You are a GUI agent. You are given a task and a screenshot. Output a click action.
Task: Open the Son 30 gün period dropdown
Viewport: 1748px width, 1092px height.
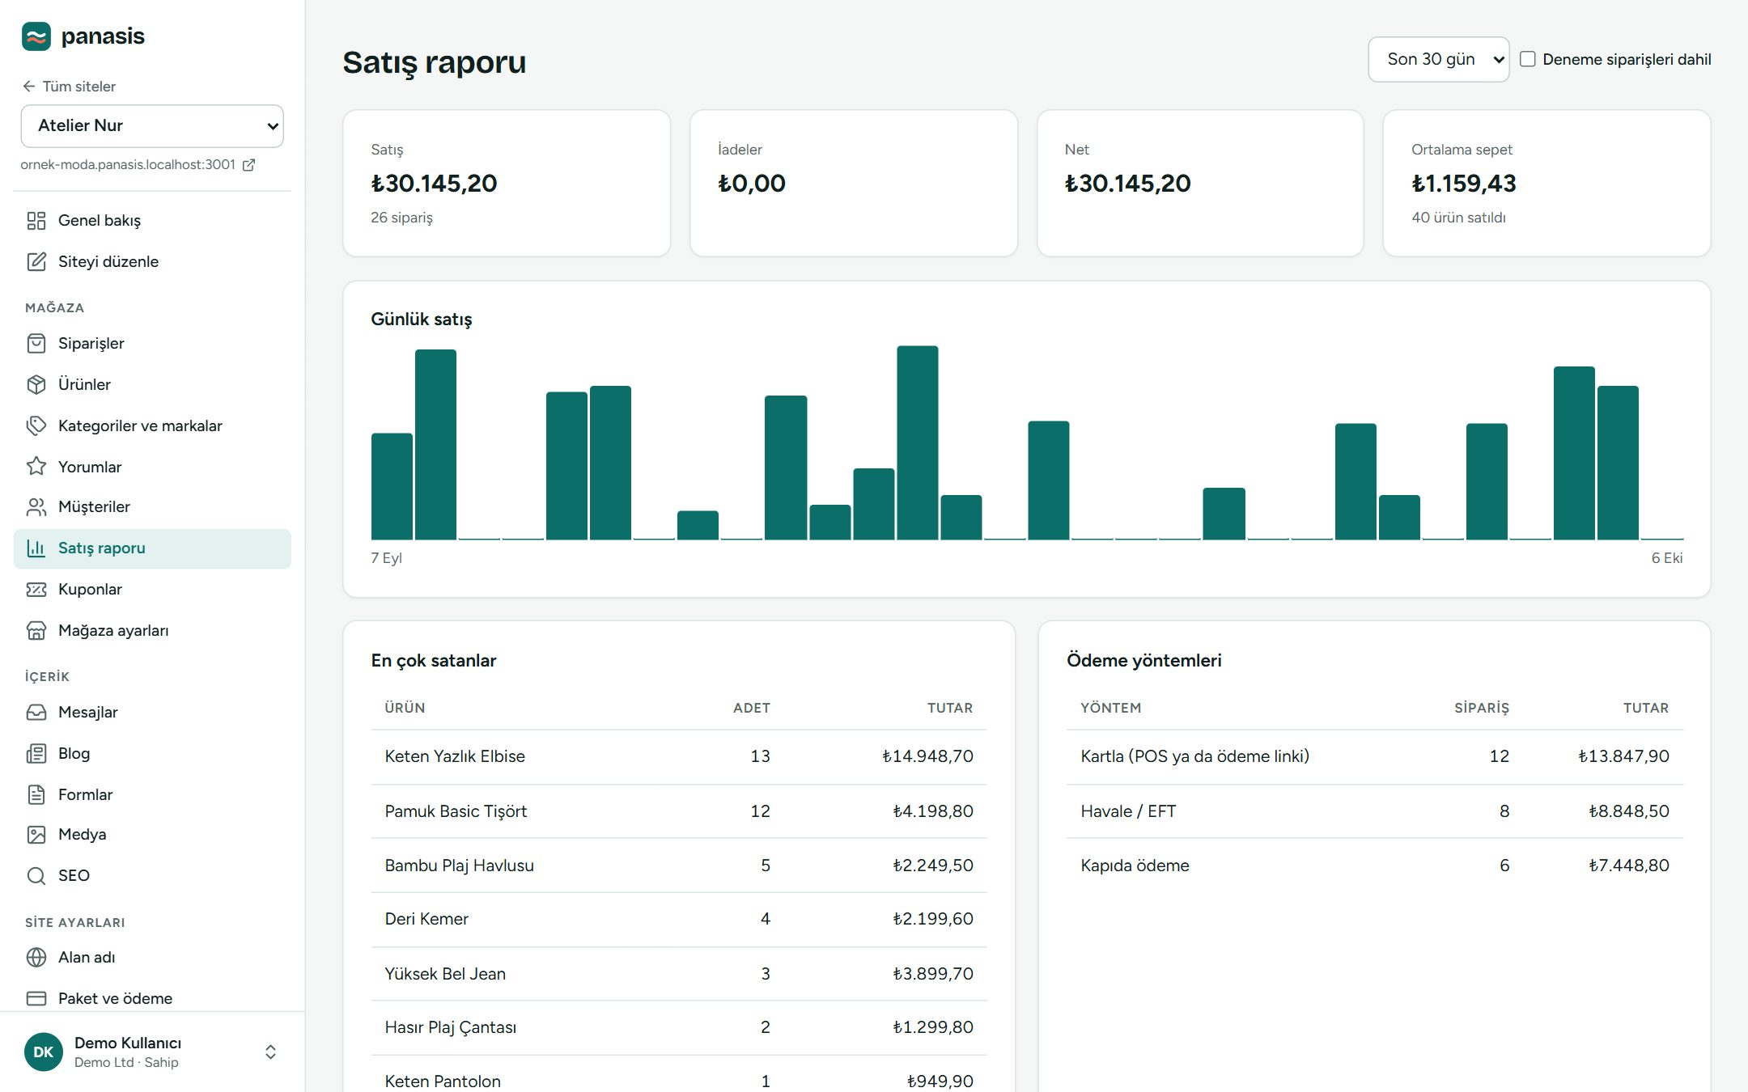[x=1438, y=59]
